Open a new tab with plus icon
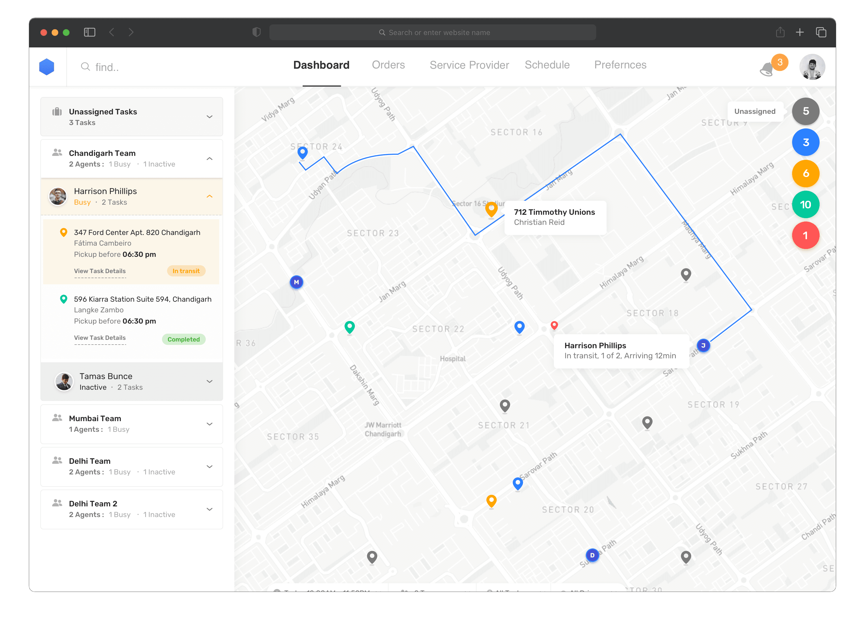Image resolution: width=865 pixels, height=632 pixels. point(800,32)
